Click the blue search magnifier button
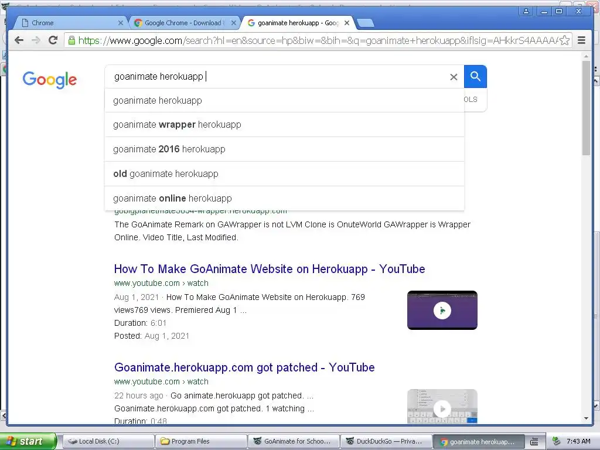Image resolution: width=600 pixels, height=450 pixels. coord(475,77)
